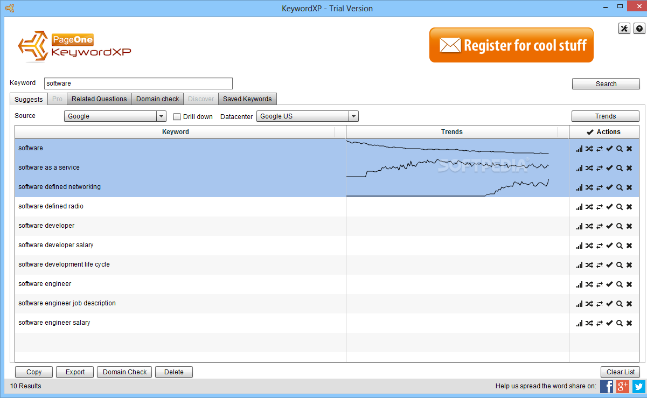Screen dimensions: 647x398
Task: Click the Actions column header
Action: (x=604, y=132)
